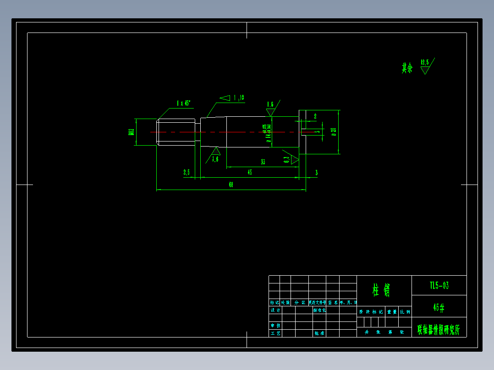Click the 年、月、日 header cell

(x=348, y=302)
